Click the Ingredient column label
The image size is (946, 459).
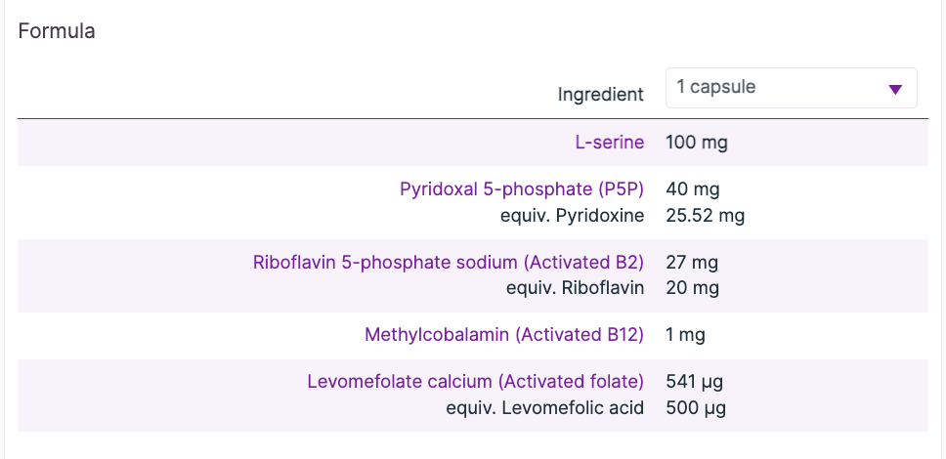click(600, 95)
